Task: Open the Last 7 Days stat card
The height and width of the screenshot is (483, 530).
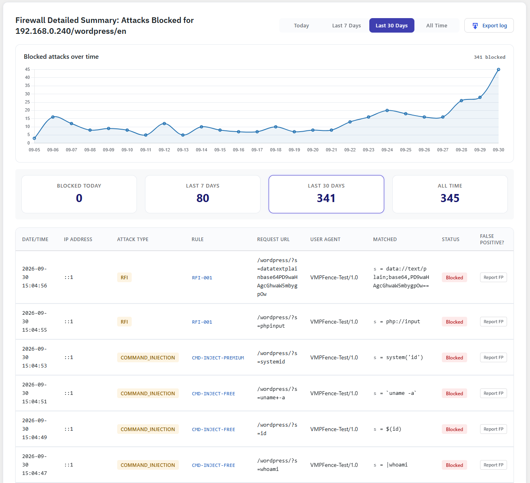Action: 203,194
